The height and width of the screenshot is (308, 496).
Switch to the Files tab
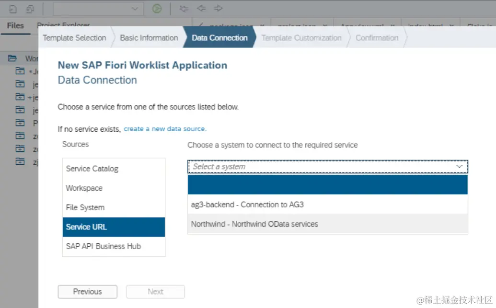coord(16,26)
